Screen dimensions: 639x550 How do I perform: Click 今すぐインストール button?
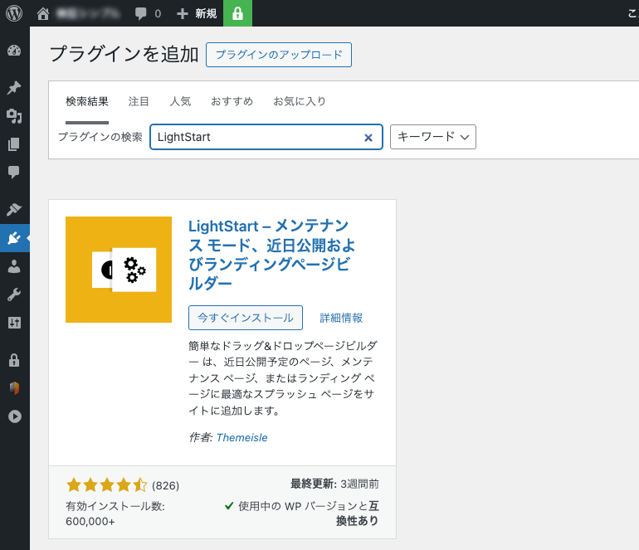click(x=246, y=318)
